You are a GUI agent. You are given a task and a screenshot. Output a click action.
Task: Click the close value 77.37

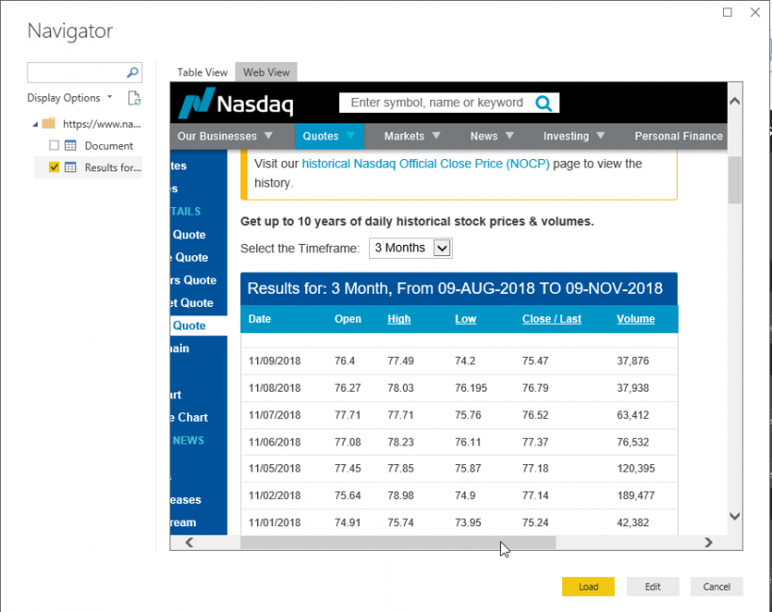535,443
